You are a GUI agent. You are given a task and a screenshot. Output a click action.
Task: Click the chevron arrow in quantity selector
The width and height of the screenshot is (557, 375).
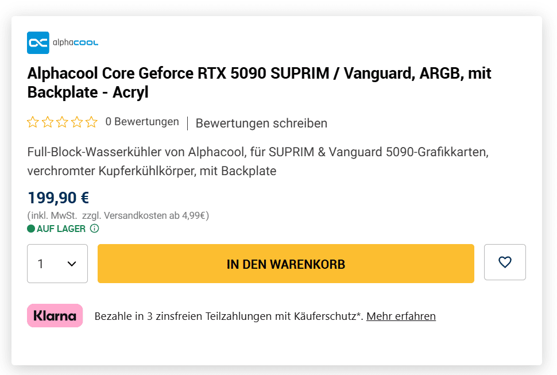pos(72,264)
